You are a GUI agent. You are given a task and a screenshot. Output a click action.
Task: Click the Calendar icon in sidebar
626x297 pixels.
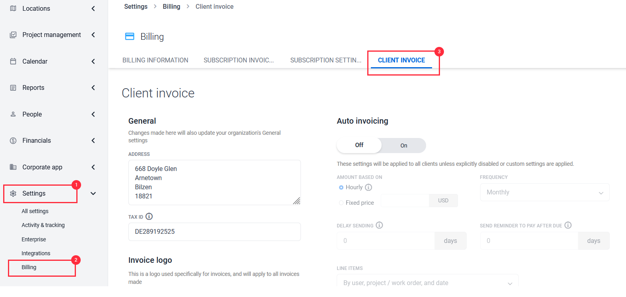coord(13,61)
